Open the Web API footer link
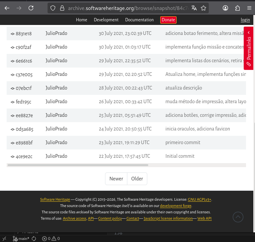This screenshot has height=242, width=255. [204, 219]
